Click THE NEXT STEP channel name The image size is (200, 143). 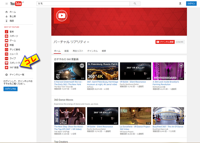point(60,132)
